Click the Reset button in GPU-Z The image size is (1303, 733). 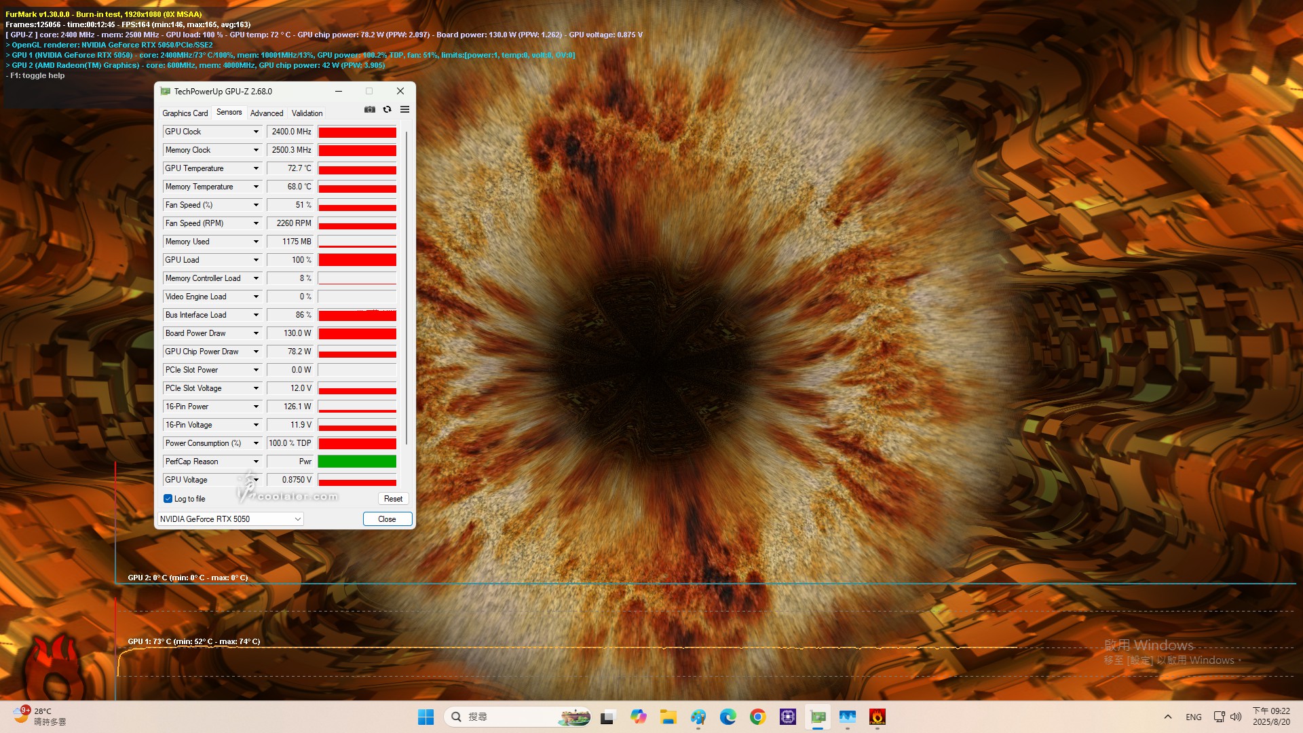tap(393, 499)
